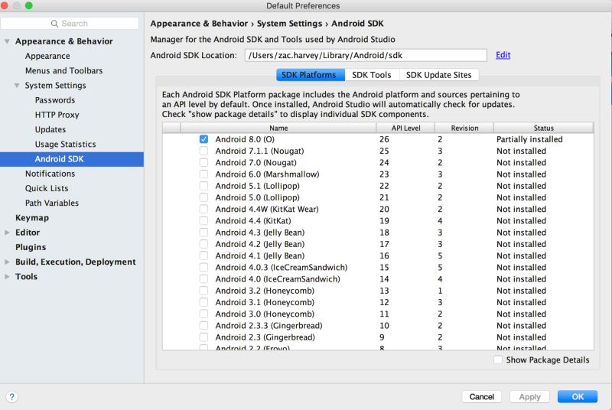612x410 pixels.
Task: Click the Edit link for SDK location
Action: (x=503, y=55)
